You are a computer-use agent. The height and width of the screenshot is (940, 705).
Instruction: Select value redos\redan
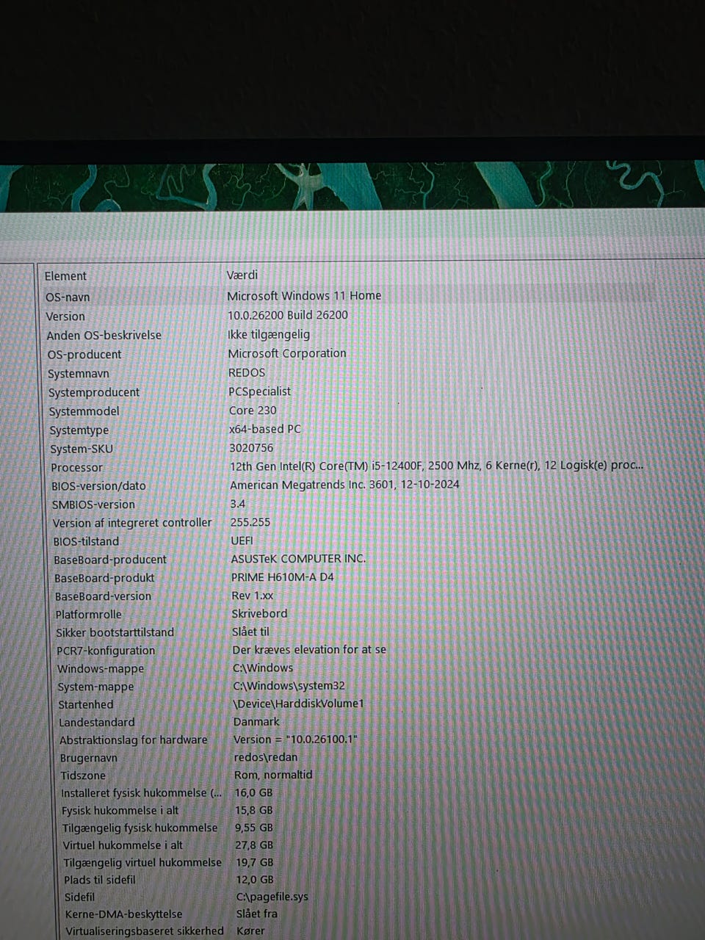(266, 757)
